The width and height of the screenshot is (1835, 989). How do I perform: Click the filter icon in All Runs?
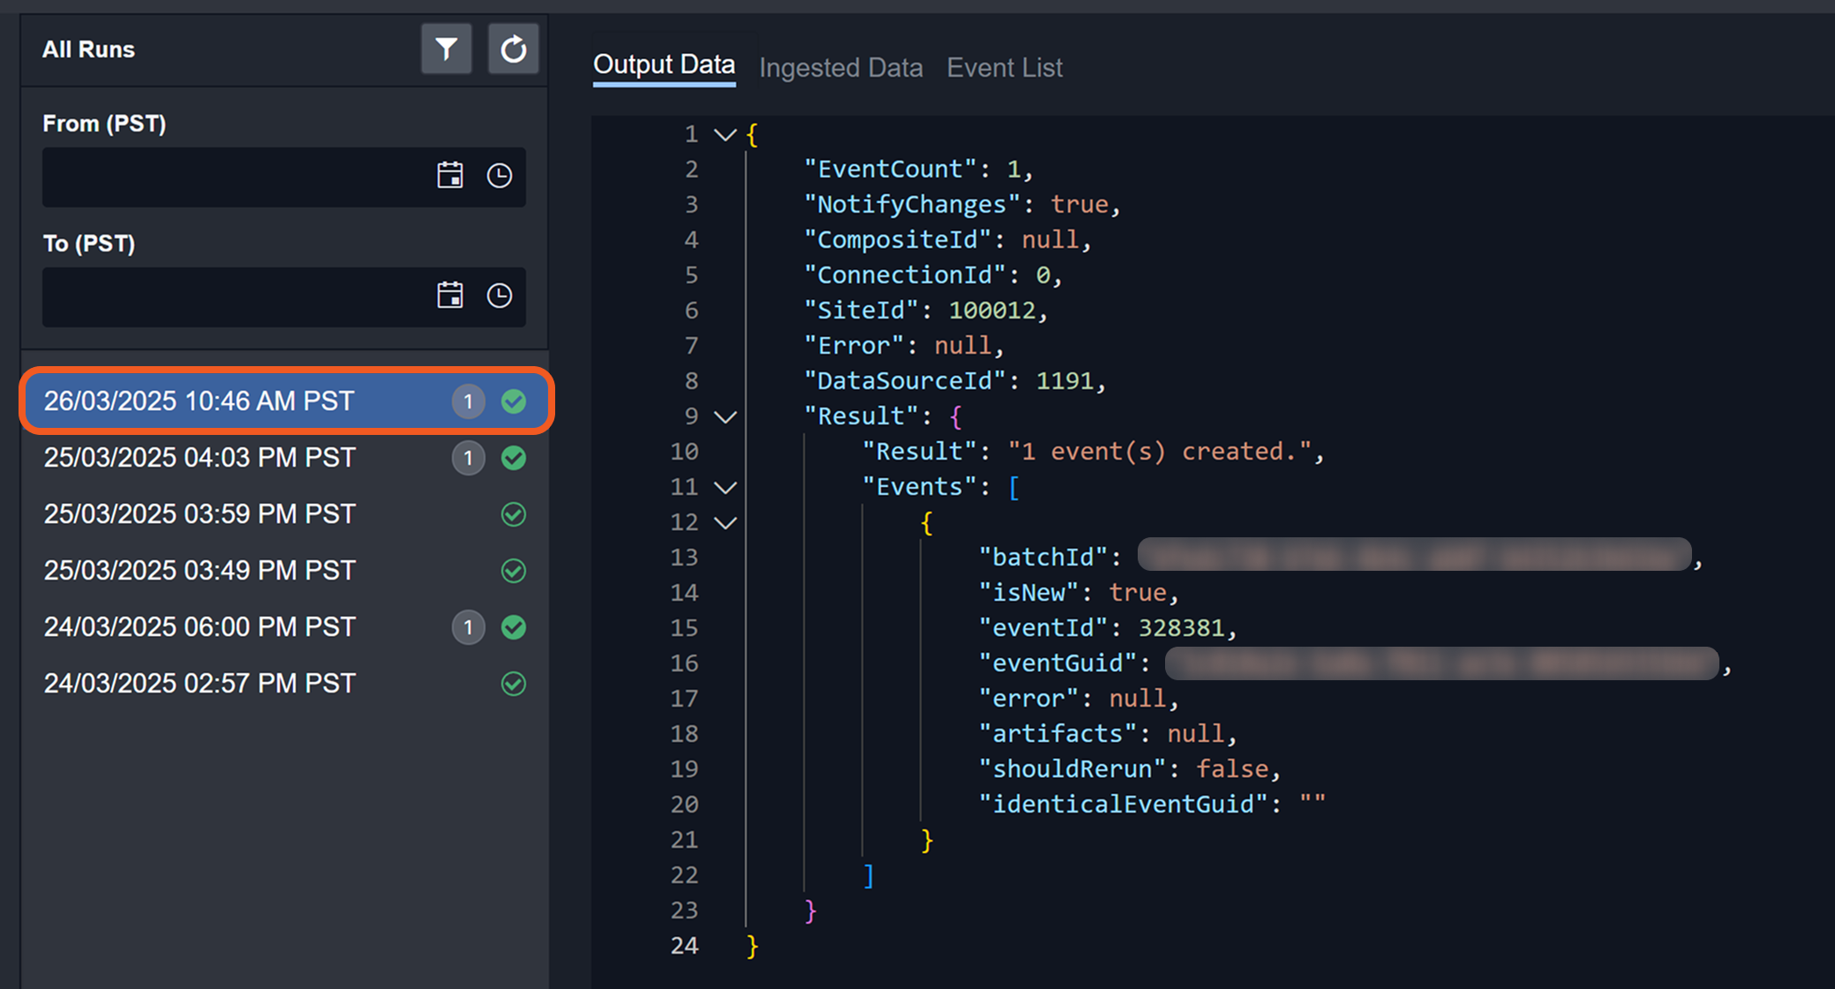click(446, 49)
